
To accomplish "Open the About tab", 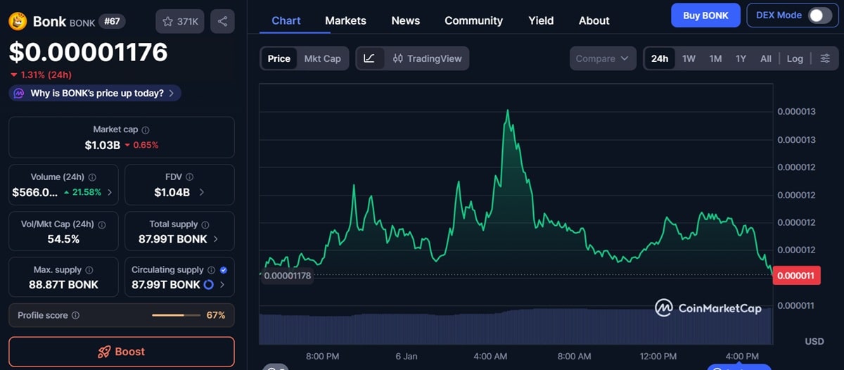I will (594, 20).
